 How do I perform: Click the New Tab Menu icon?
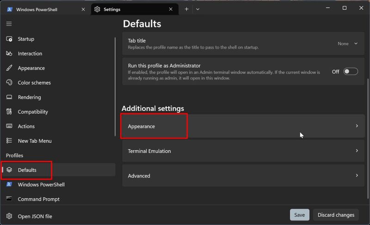9,141
